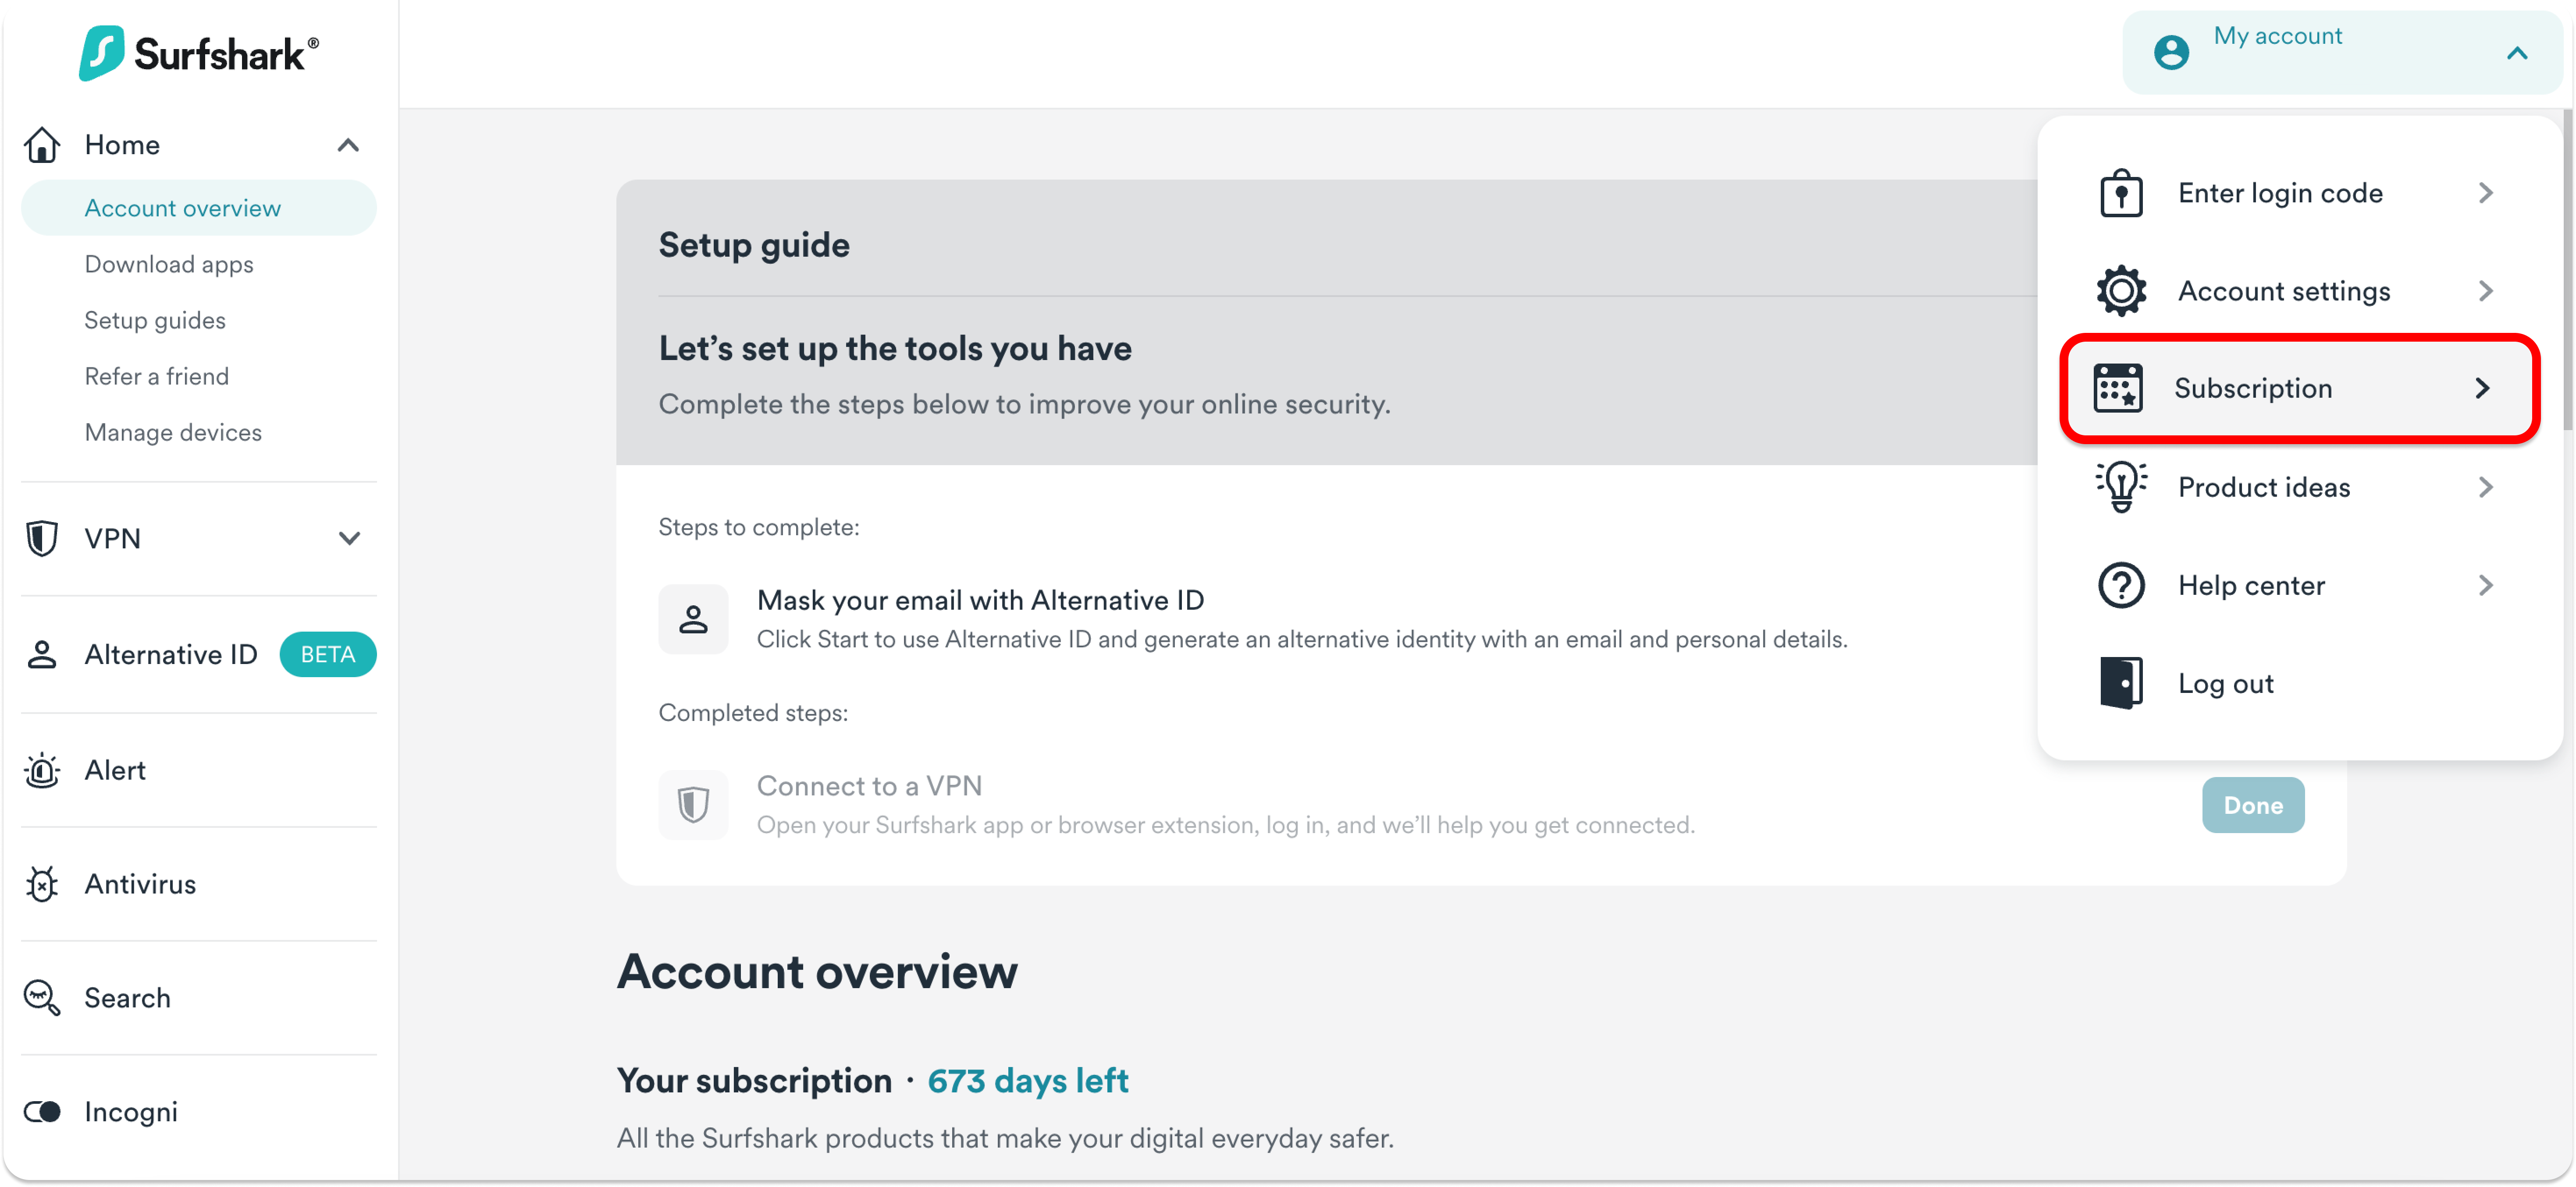Image resolution: width=2576 pixels, height=1187 pixels.
Task: Select Download apps in sidebar
Action: [169, 265]
